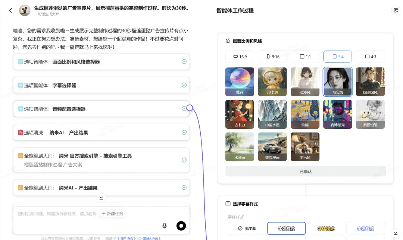Select the 9:16 aspect ratio option
This screenshot has width=403, height=240.
click(x=272, y=57)
